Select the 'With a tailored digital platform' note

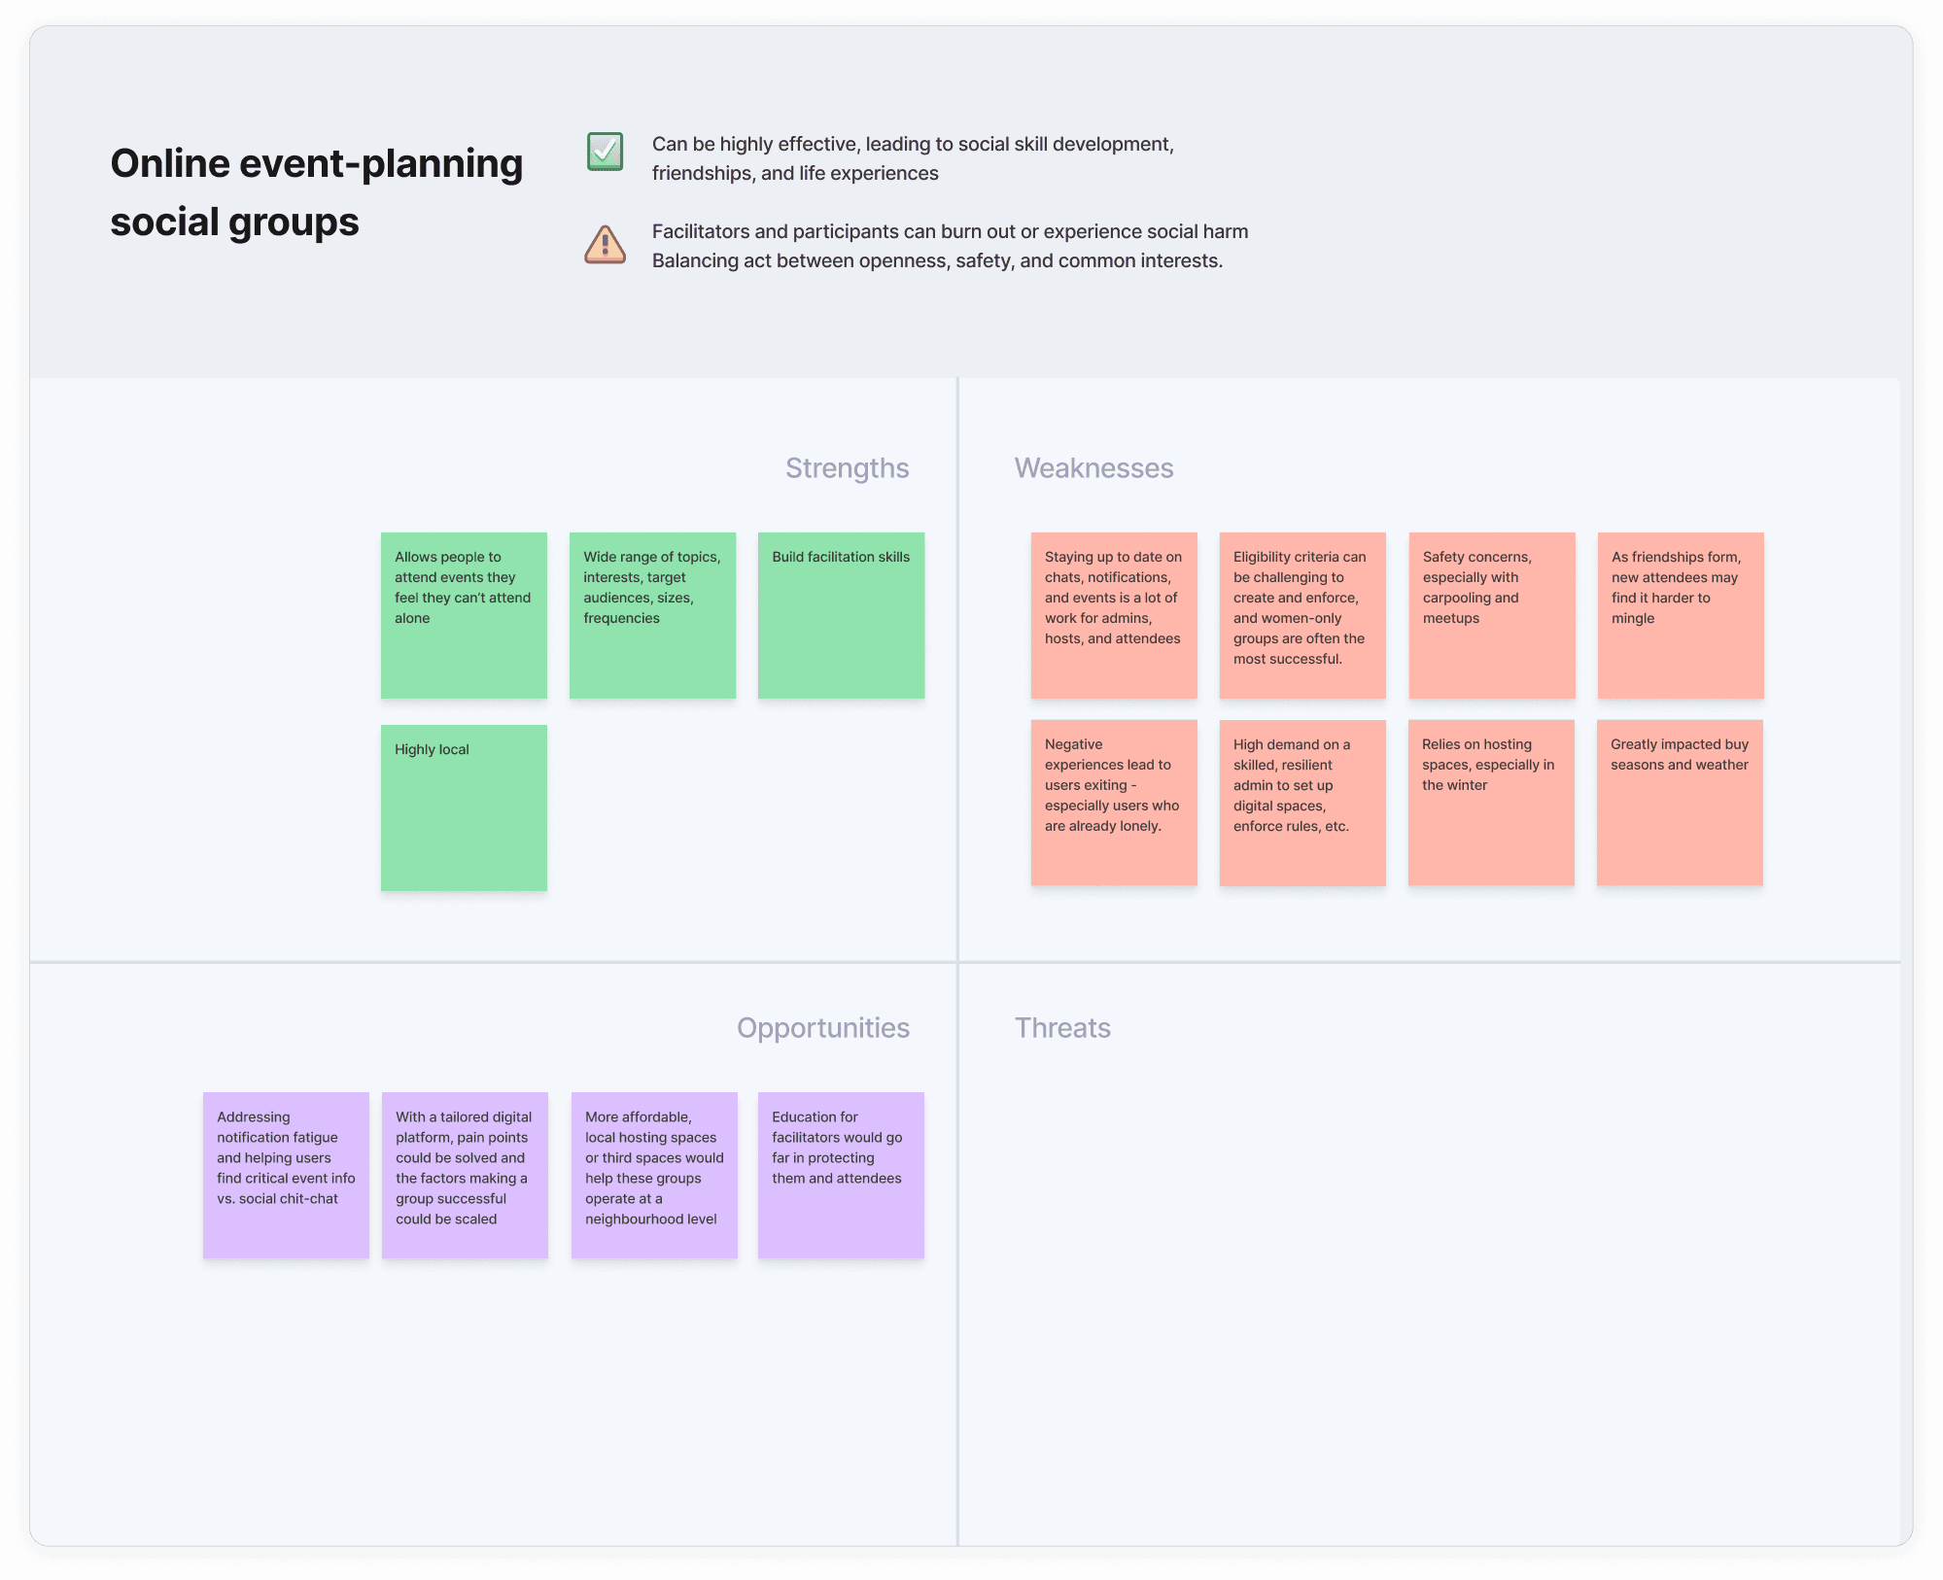tap(465, 1175)
